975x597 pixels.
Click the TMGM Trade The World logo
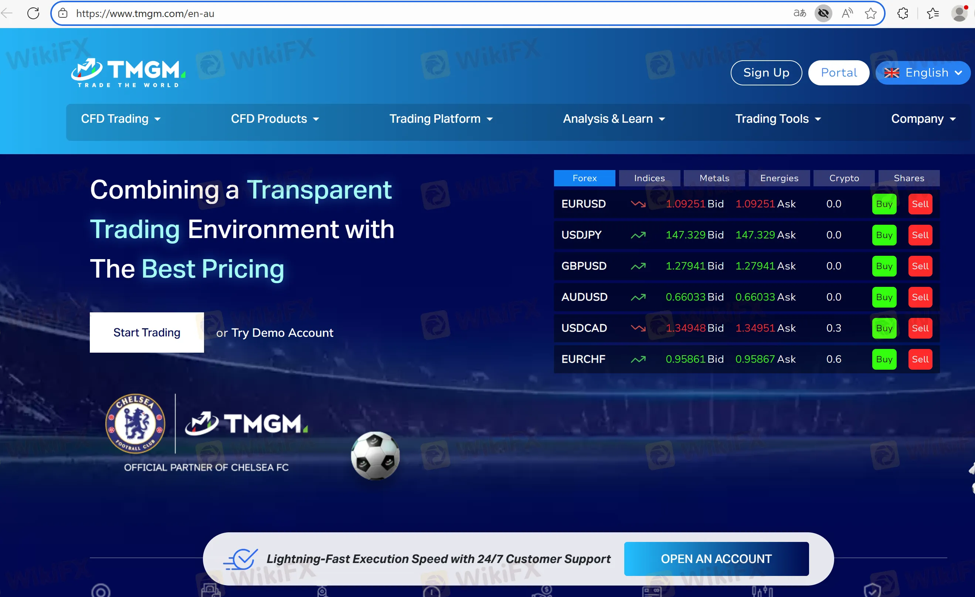[x=128, y=73]
